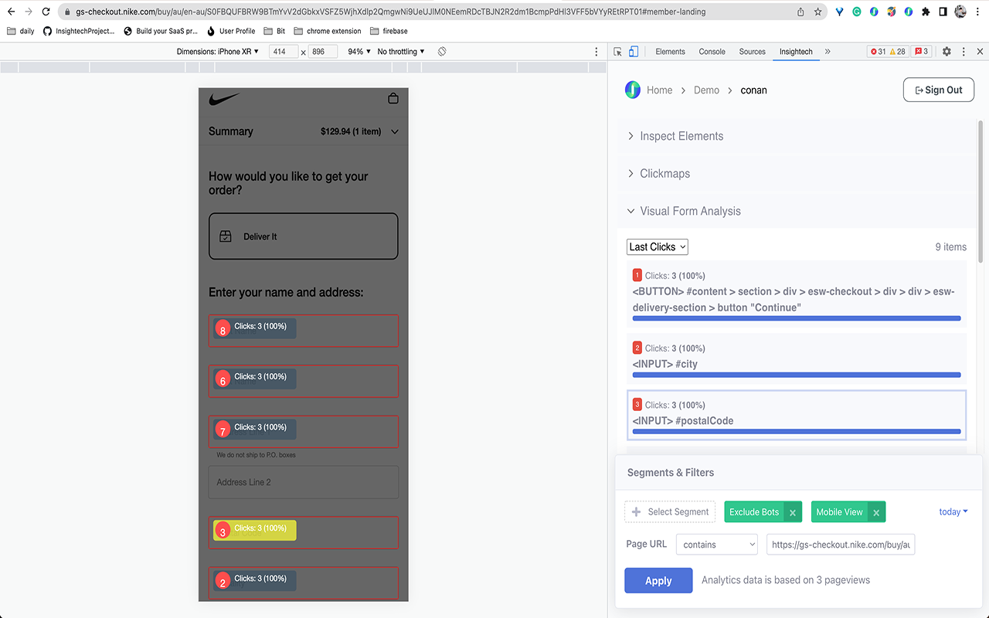Expand the Clickmaps section
989x618 pixels.
point(664,173)
